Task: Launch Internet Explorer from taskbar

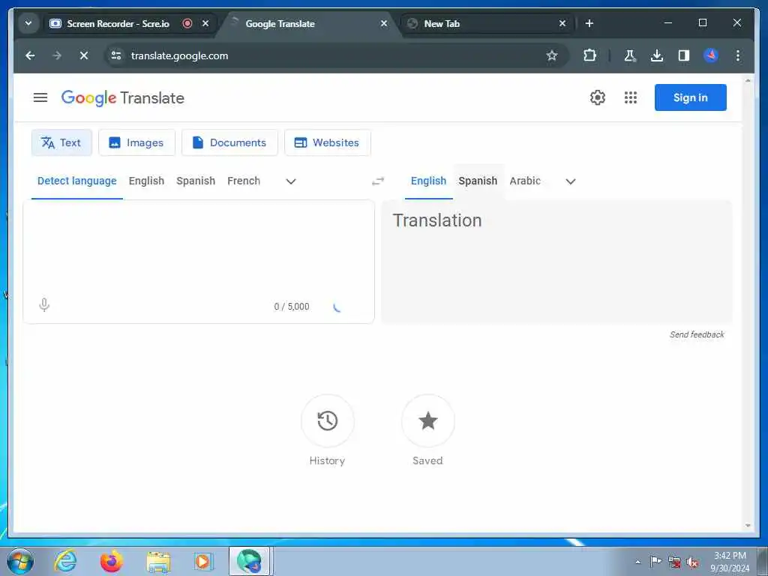Action: [65, 561]
